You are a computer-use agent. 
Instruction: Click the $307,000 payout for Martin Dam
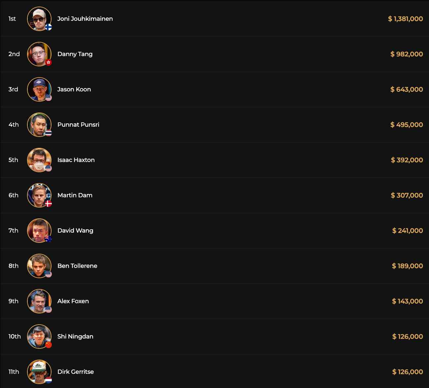tap(407, 195)
